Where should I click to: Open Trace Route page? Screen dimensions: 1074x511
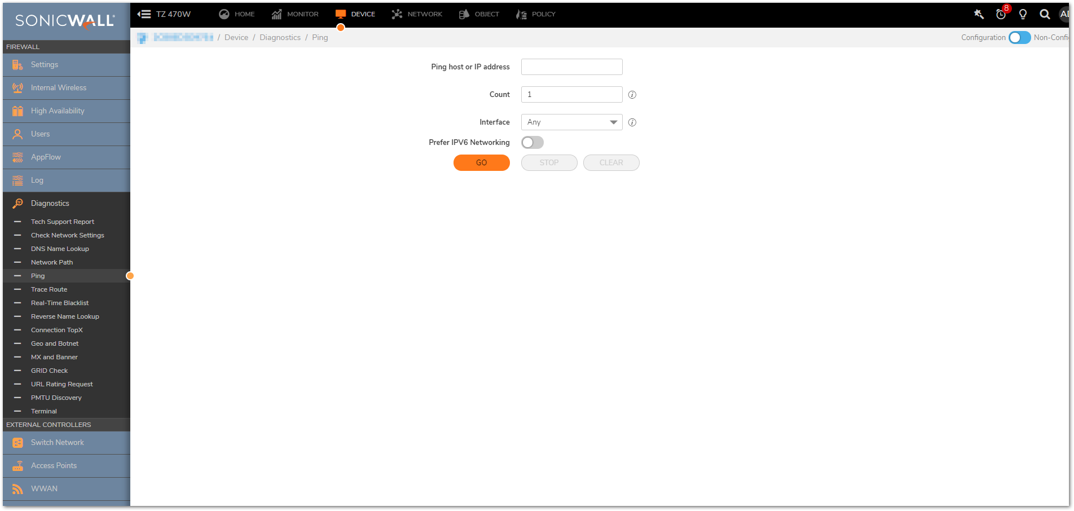49,289
